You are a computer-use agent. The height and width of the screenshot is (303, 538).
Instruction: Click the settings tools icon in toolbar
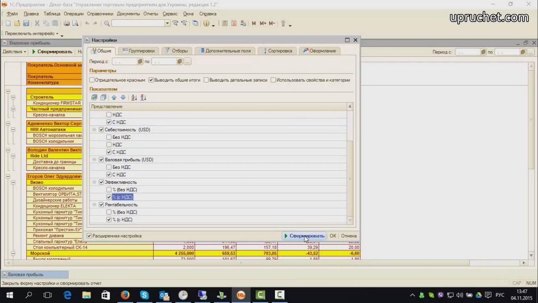point(283,23)
